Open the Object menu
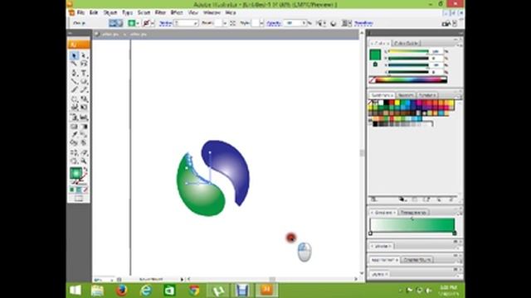This screenshot has width=531, height=298. (x=110, y=12)
